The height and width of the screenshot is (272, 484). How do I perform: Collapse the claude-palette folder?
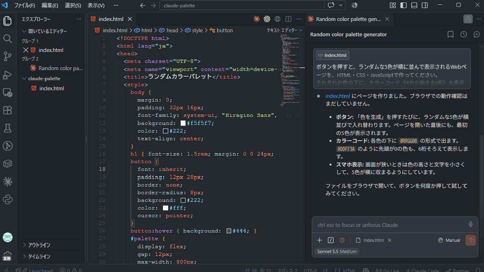[x=51, y=79]
